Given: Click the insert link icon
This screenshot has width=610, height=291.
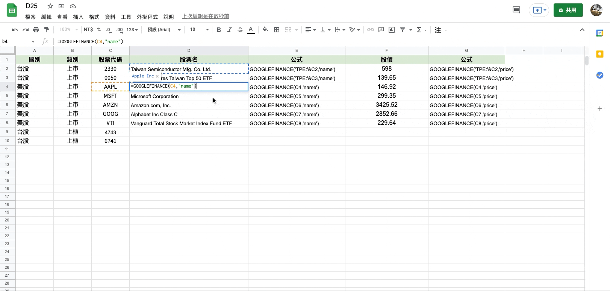Looking at the screenshot, I should coord(371,30).
